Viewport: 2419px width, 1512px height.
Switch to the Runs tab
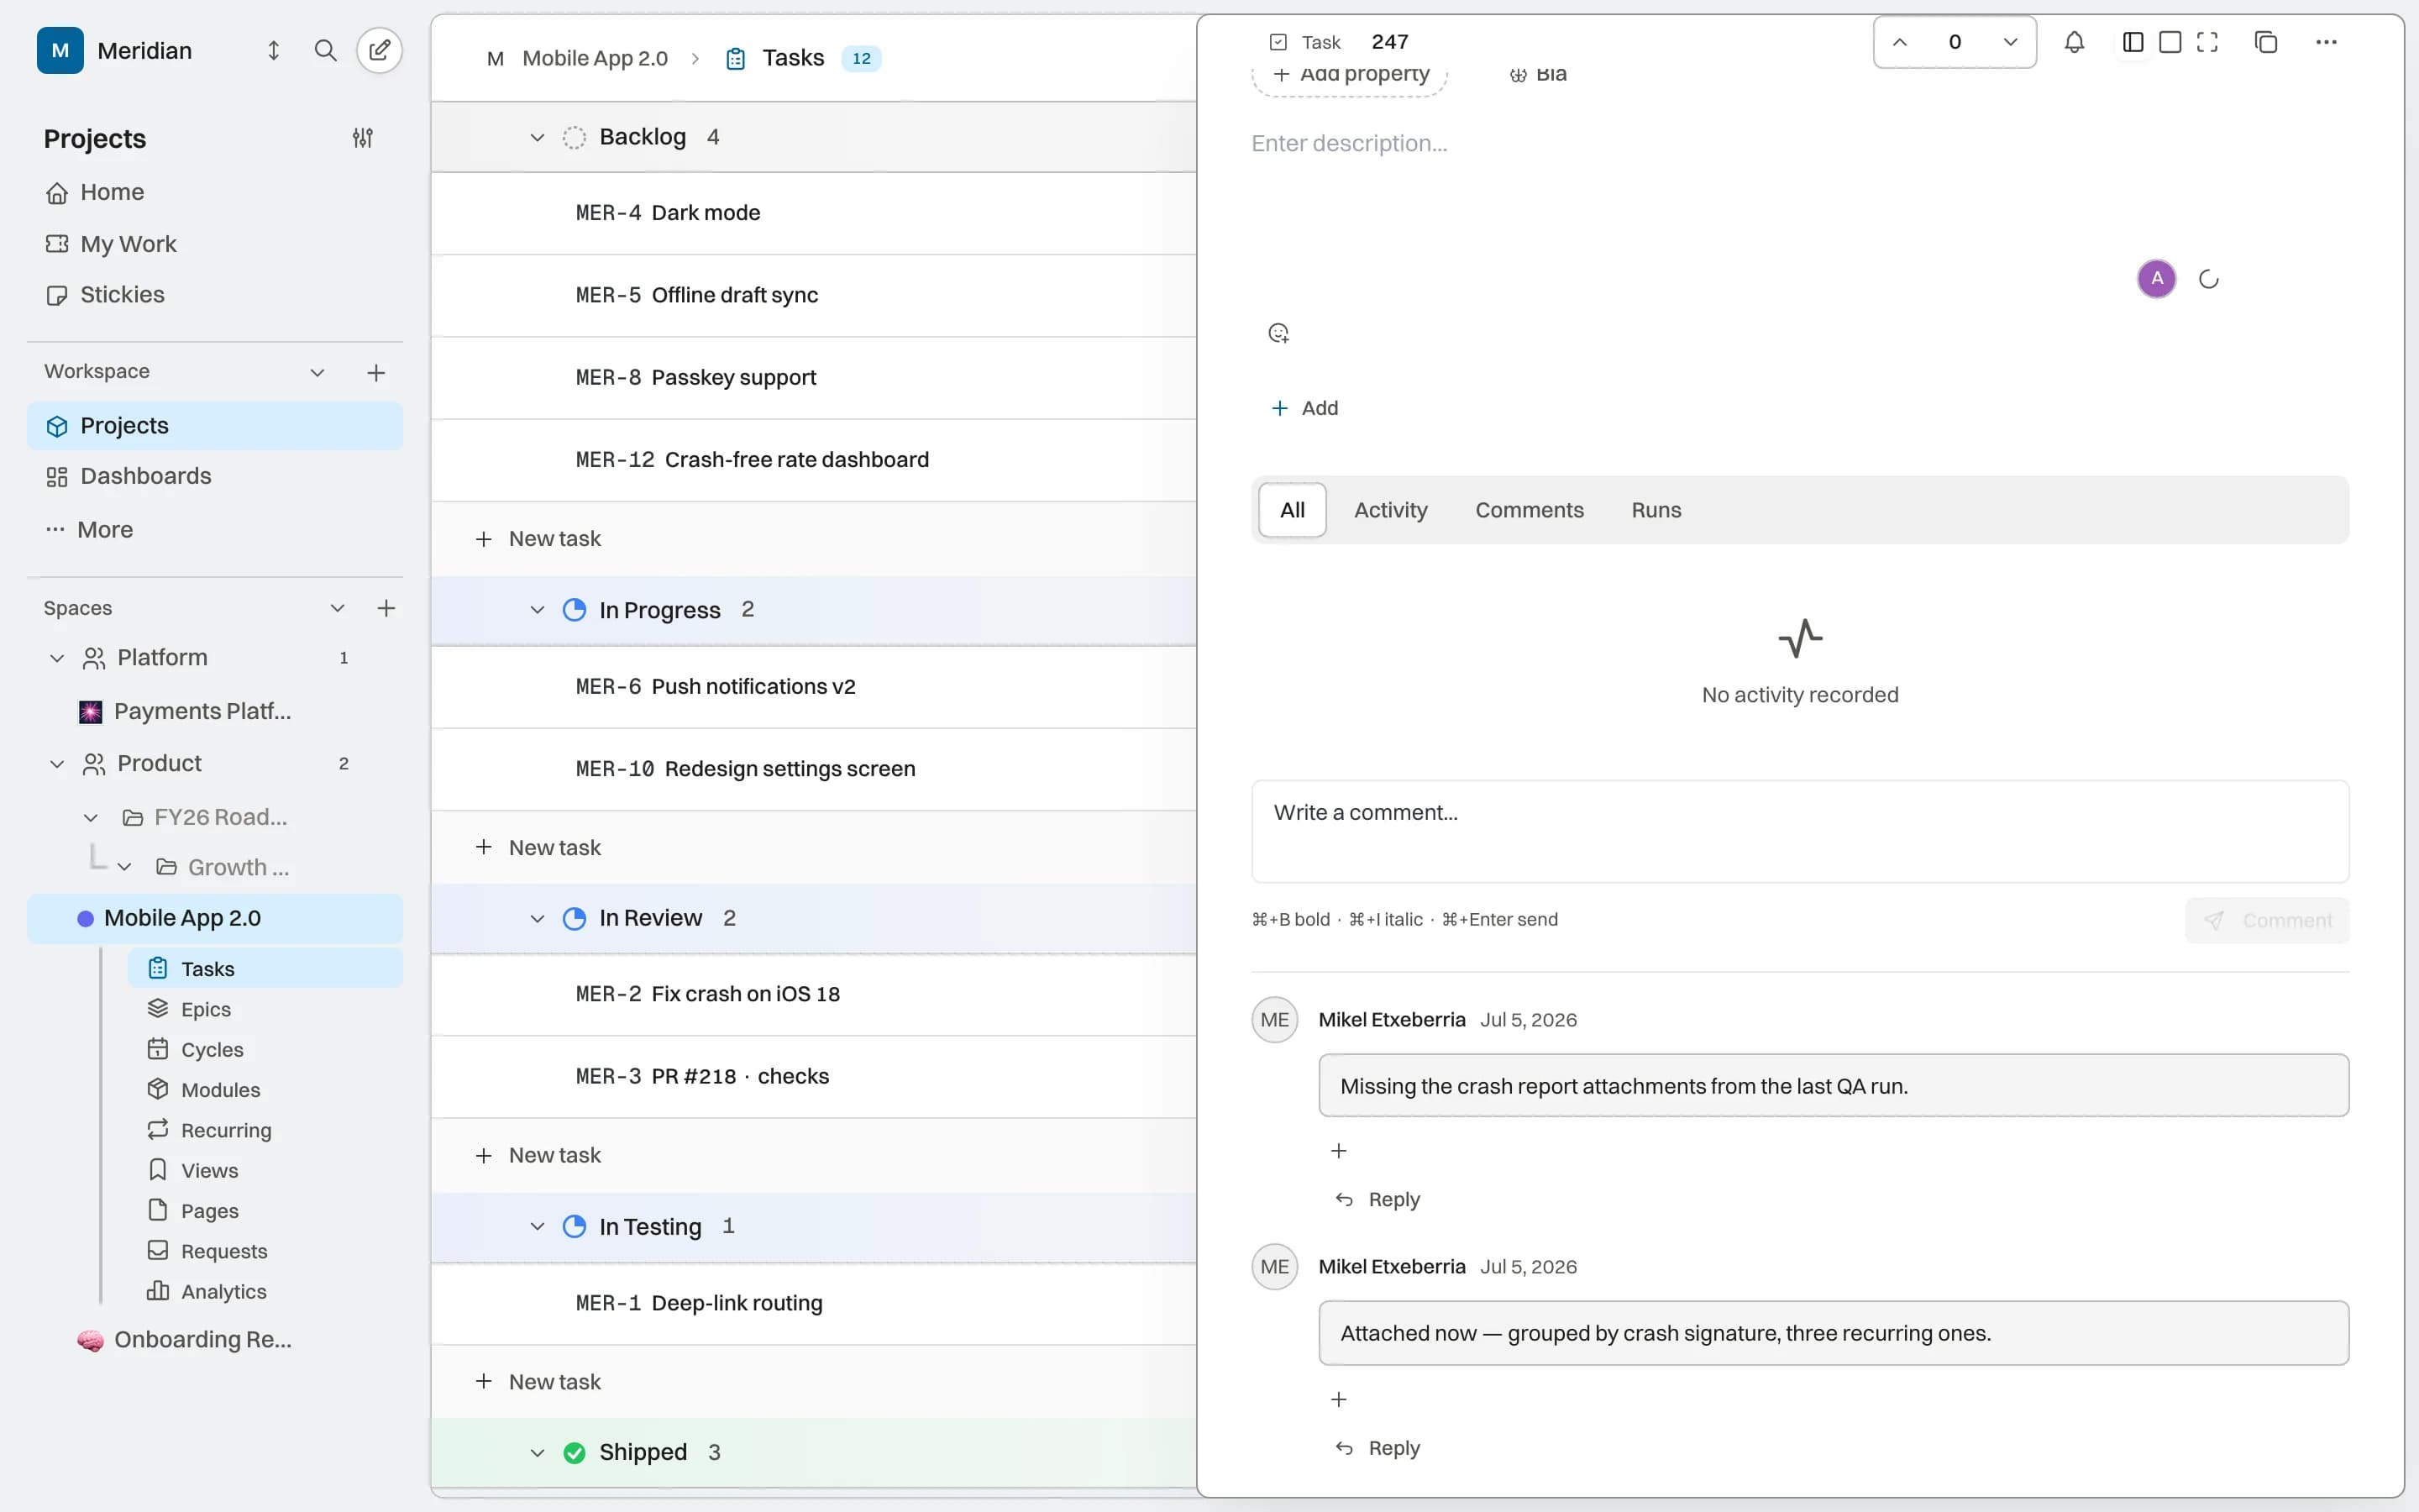(1656, 510)
